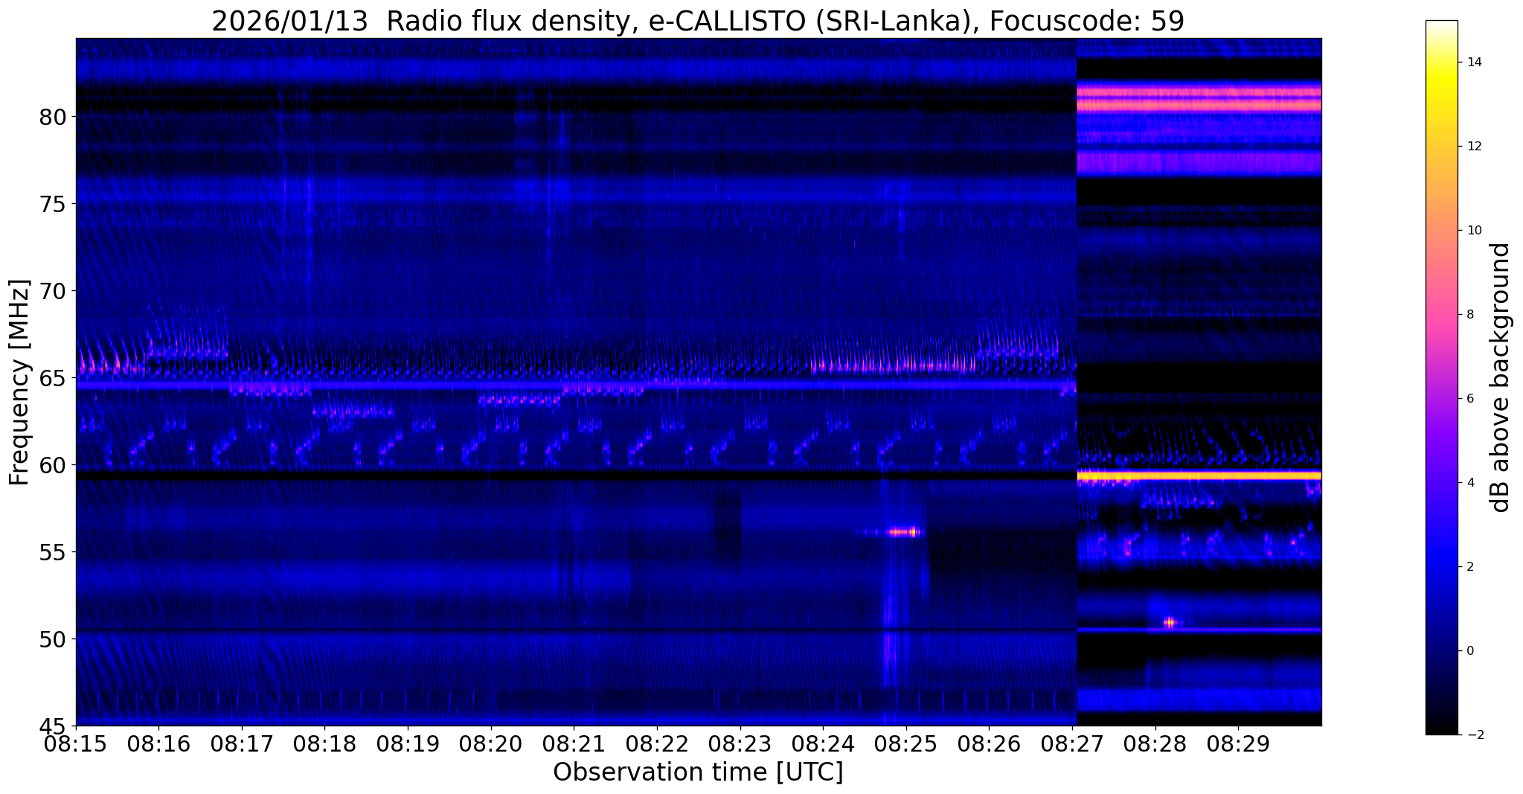Click the colorbar tick label 10
This screenshot has width=1523, height=794.
click(1473, 231)
